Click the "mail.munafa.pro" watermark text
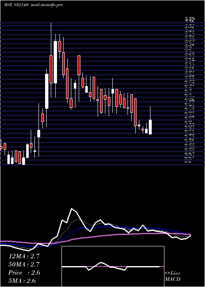 (46, 5)
